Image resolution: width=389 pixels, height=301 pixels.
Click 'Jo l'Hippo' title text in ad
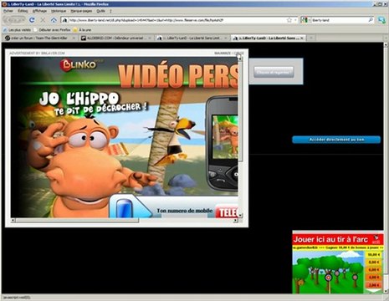[79, 99]
